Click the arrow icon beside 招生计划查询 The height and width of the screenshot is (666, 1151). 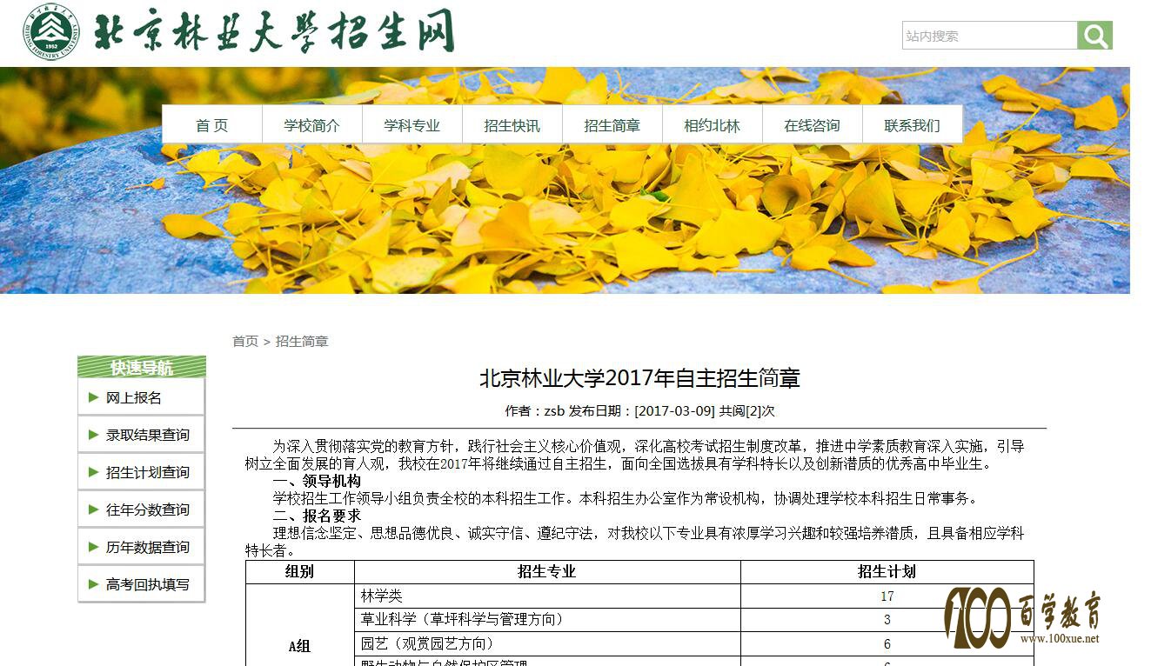93,472
